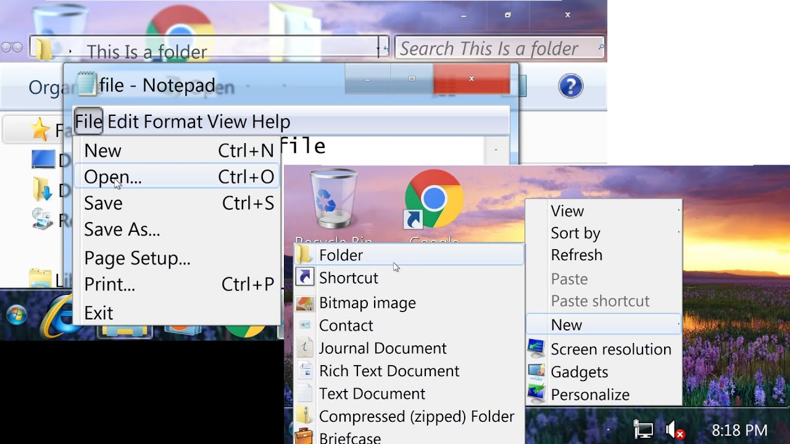The width and height of the screenshot is (790, 444).
Task: Create a new Contact
Action: [x=409, y=325]
